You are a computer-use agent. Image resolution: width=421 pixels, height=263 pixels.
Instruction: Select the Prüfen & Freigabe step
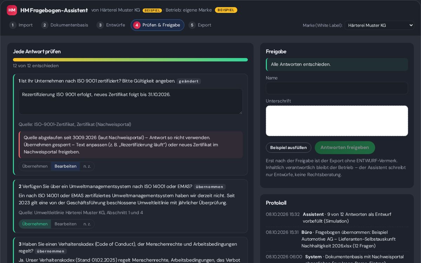tap(158, 25)
